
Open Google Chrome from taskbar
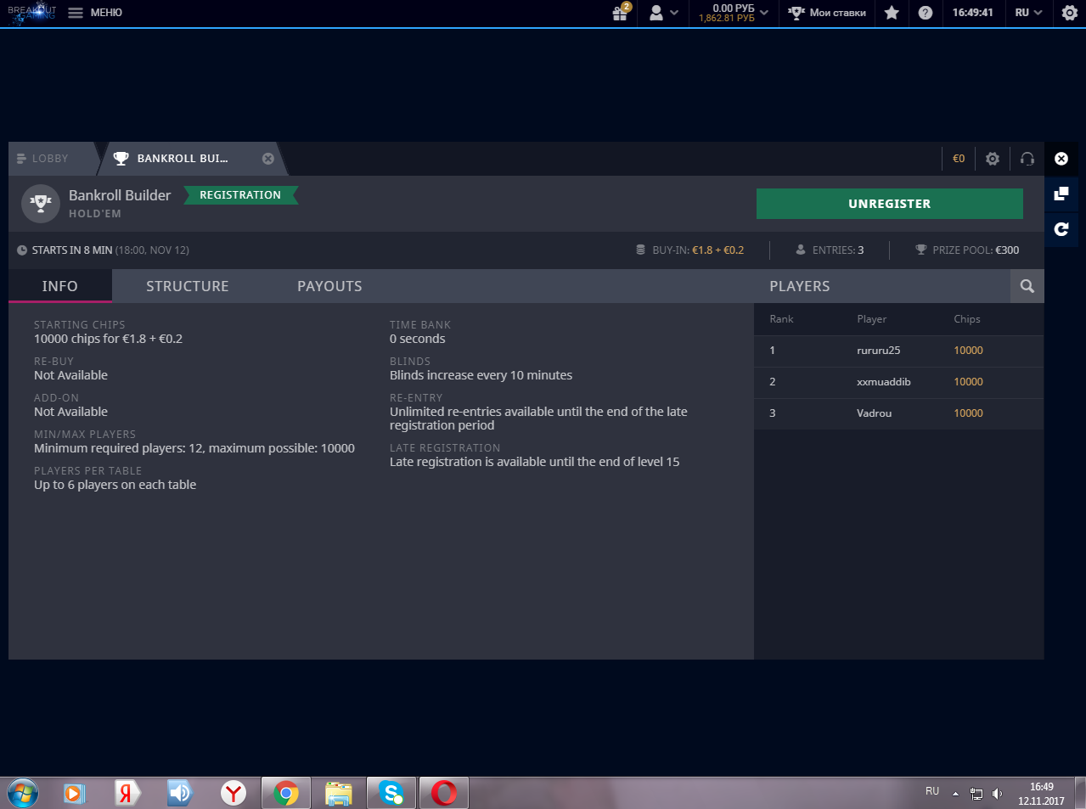pos(286,793)
